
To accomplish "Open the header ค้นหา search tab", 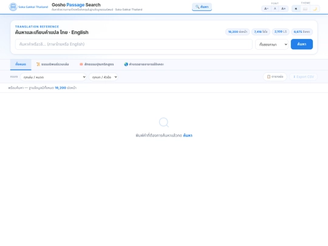I will [x=202, y=7].
